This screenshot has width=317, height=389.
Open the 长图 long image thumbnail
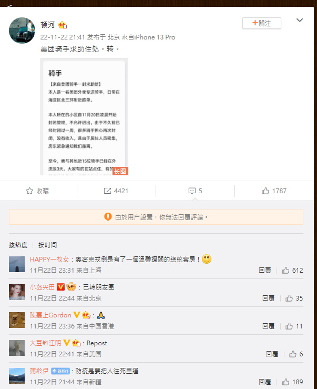point(84,117)
